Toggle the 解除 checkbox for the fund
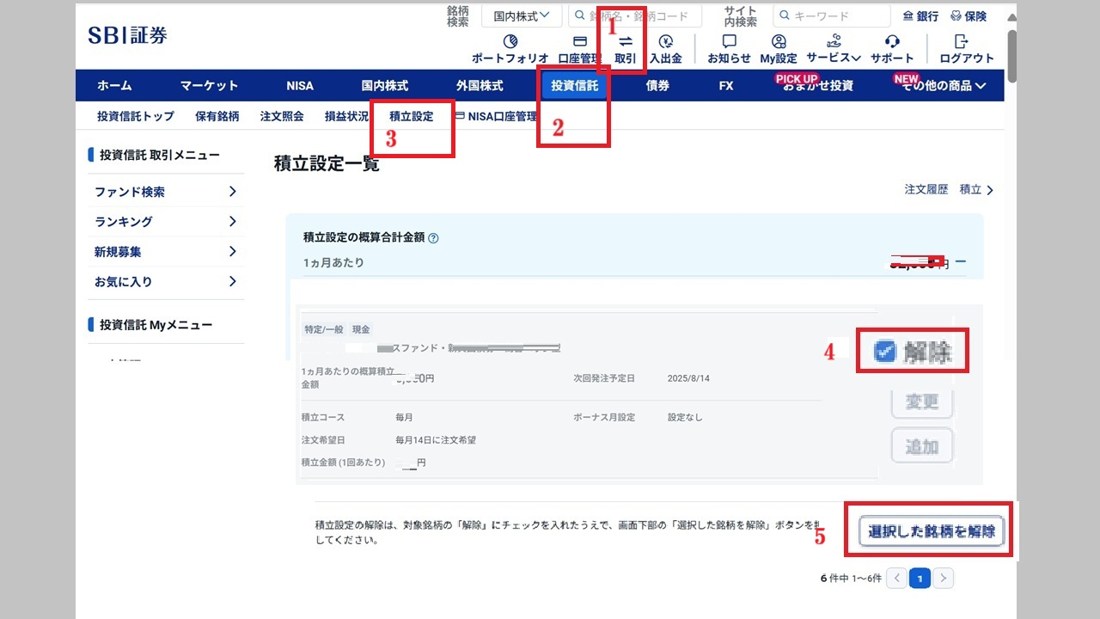Viewport: 1100px width, 619px height. (x=884, y=351)
